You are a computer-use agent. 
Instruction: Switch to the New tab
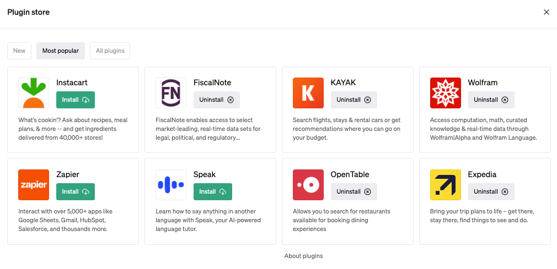[x=19, y=51]
